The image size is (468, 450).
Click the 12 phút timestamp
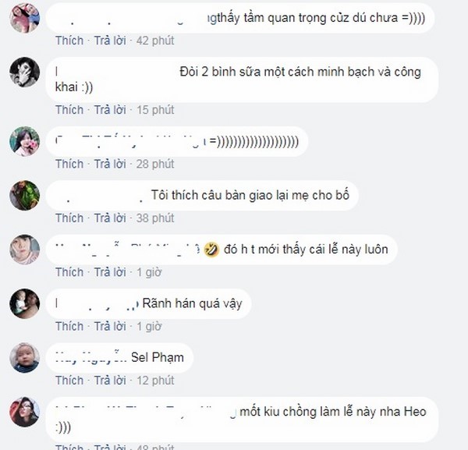point(155,381)
